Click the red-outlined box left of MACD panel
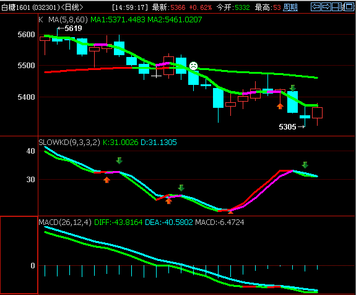The width and height of the screenshot is (356, 295). click(x=19, y=255)
